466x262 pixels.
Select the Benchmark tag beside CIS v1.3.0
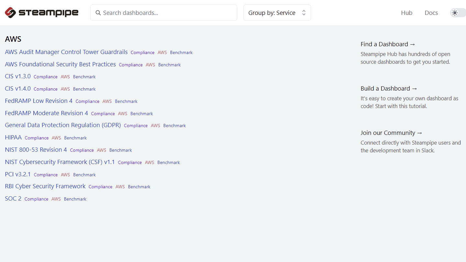tap(84, 77)
